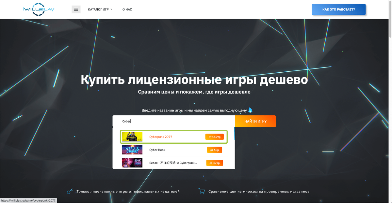Open the О НАС page
Image resolution: width=392 pixels, height=203 pixels.
[x=127, y=9]
